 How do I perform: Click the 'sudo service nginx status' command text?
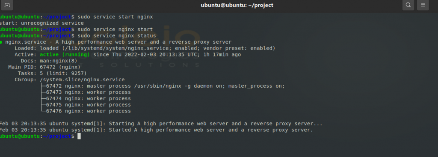[x=117, y=36]
